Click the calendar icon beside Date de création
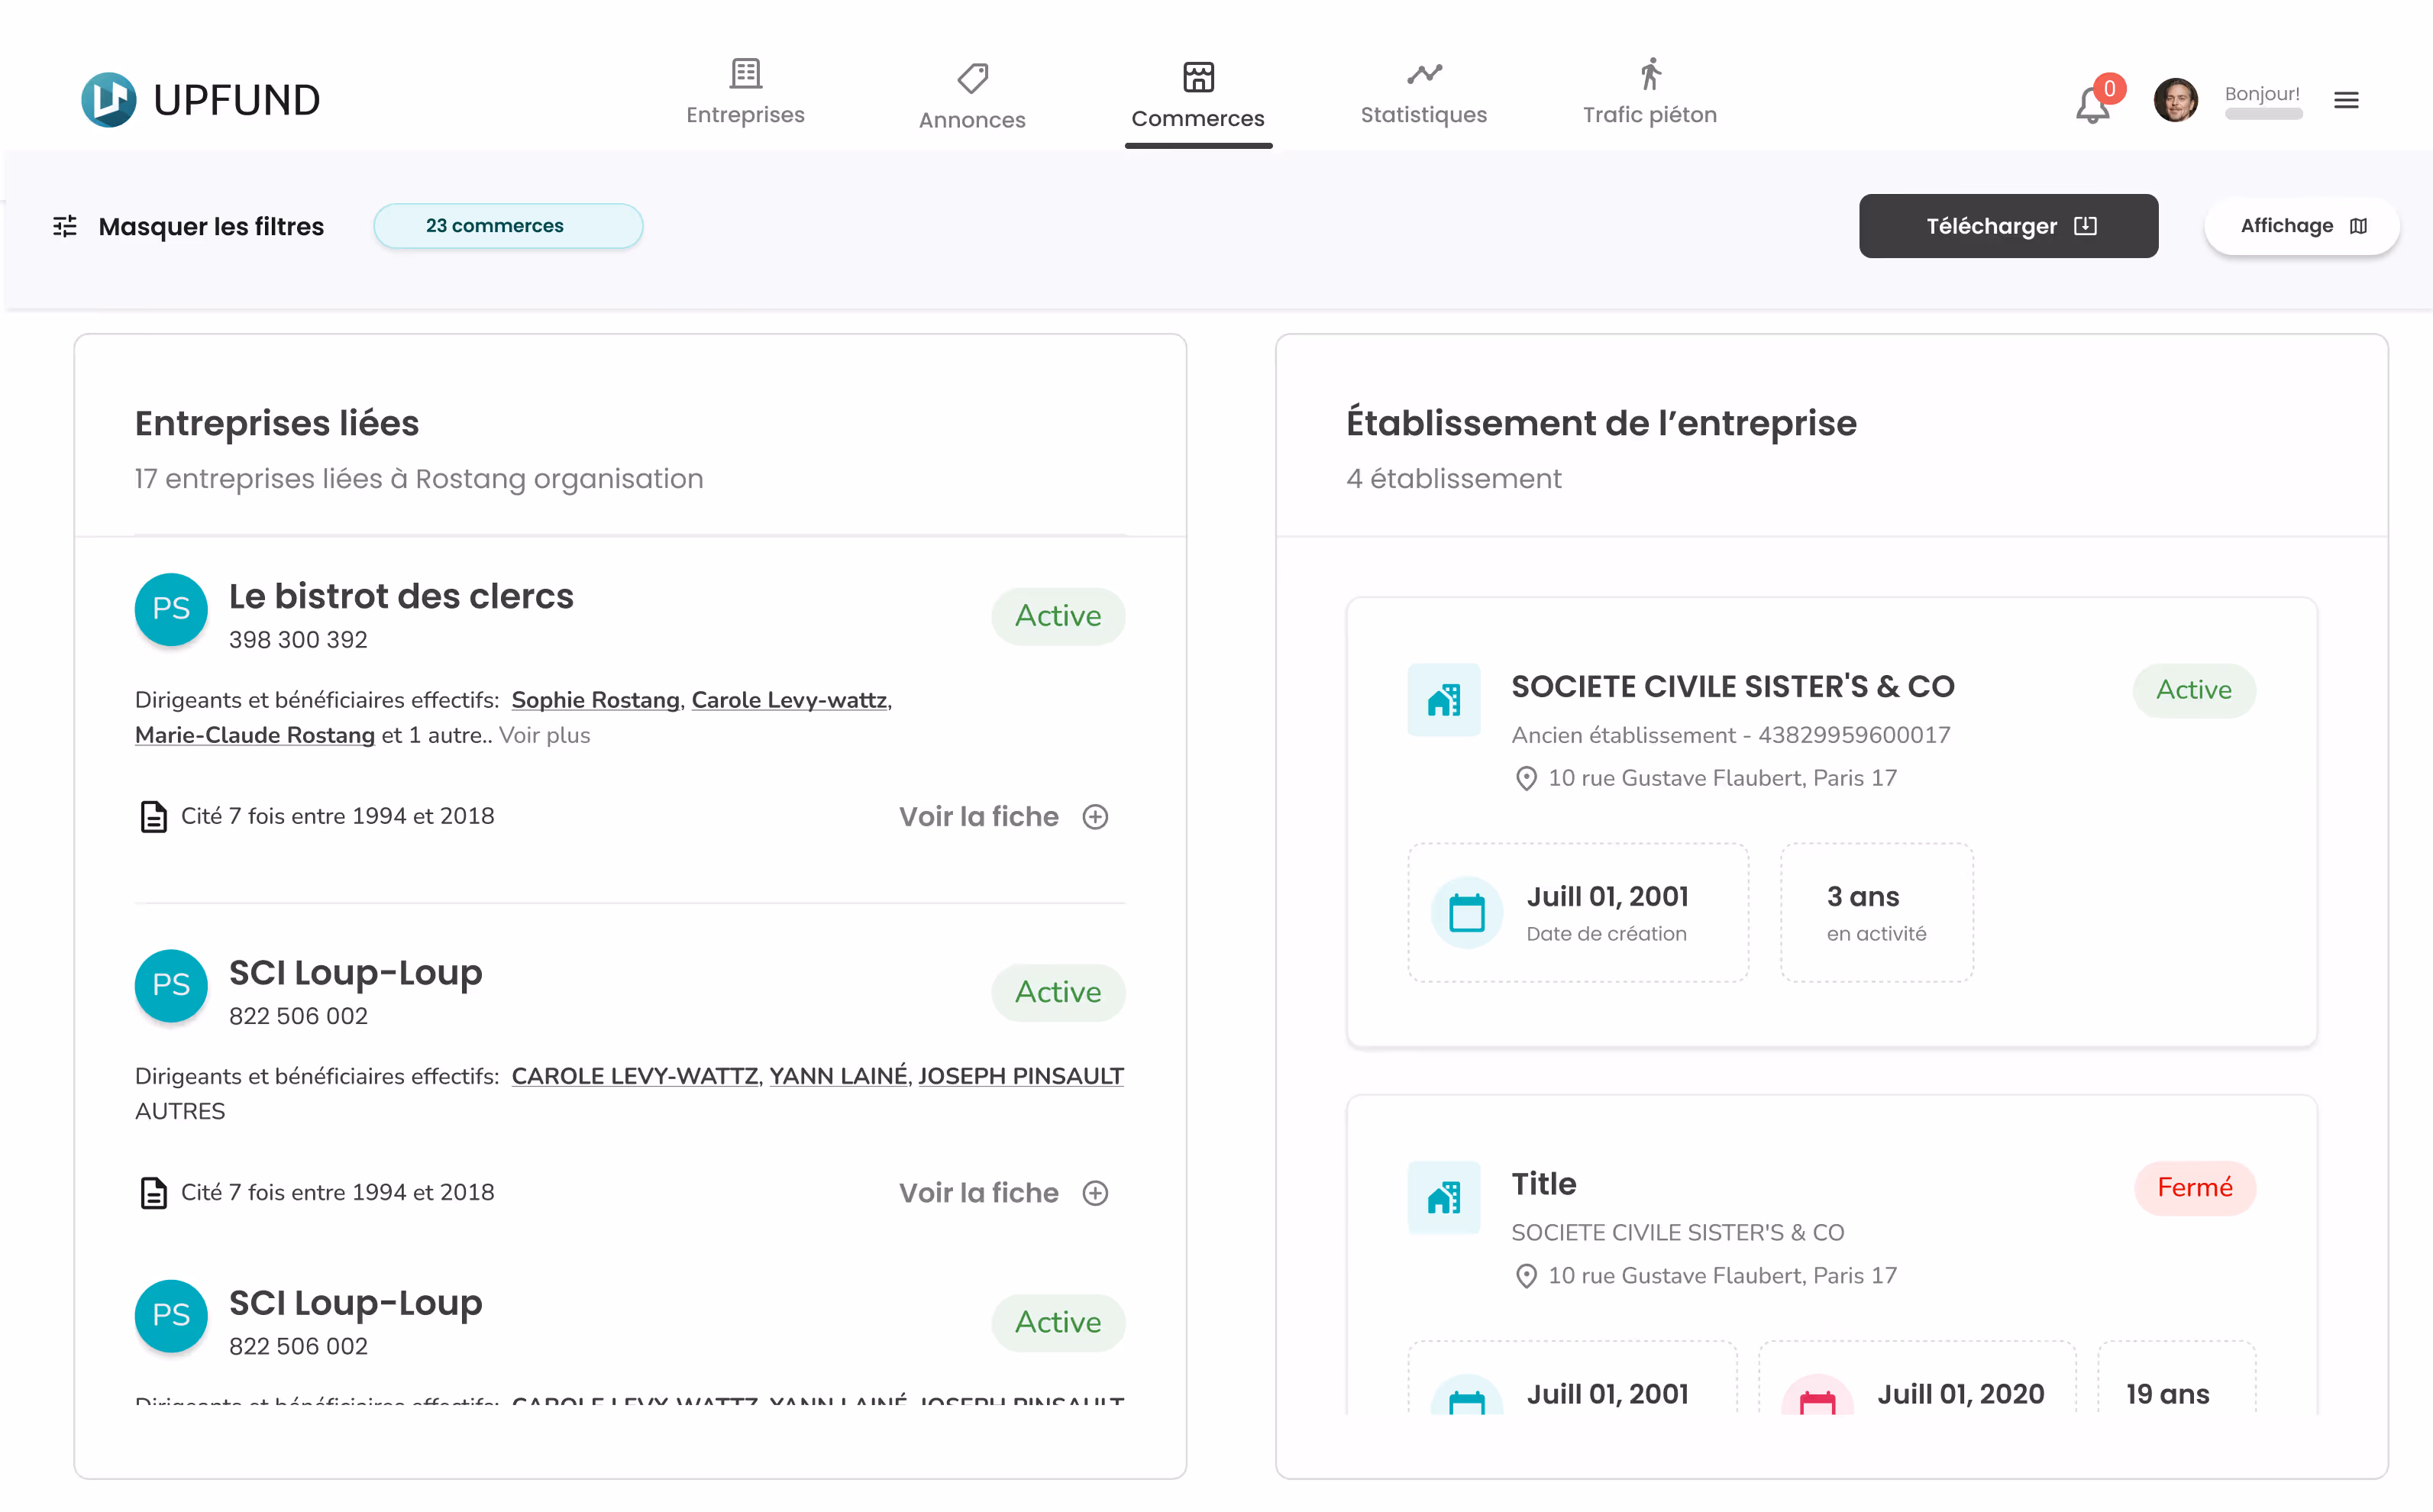Screen dimensions: 2433x1512 coord(1466,912)
